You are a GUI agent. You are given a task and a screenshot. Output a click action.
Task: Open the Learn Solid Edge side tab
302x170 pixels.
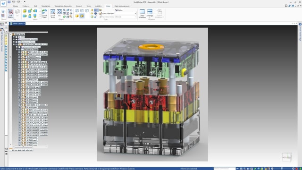pyautogui.click(x=300, y=32)
